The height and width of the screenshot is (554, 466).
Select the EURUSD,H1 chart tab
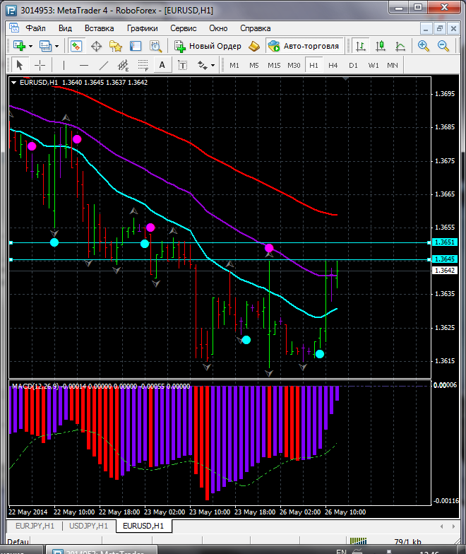click(x=143, y=526)
